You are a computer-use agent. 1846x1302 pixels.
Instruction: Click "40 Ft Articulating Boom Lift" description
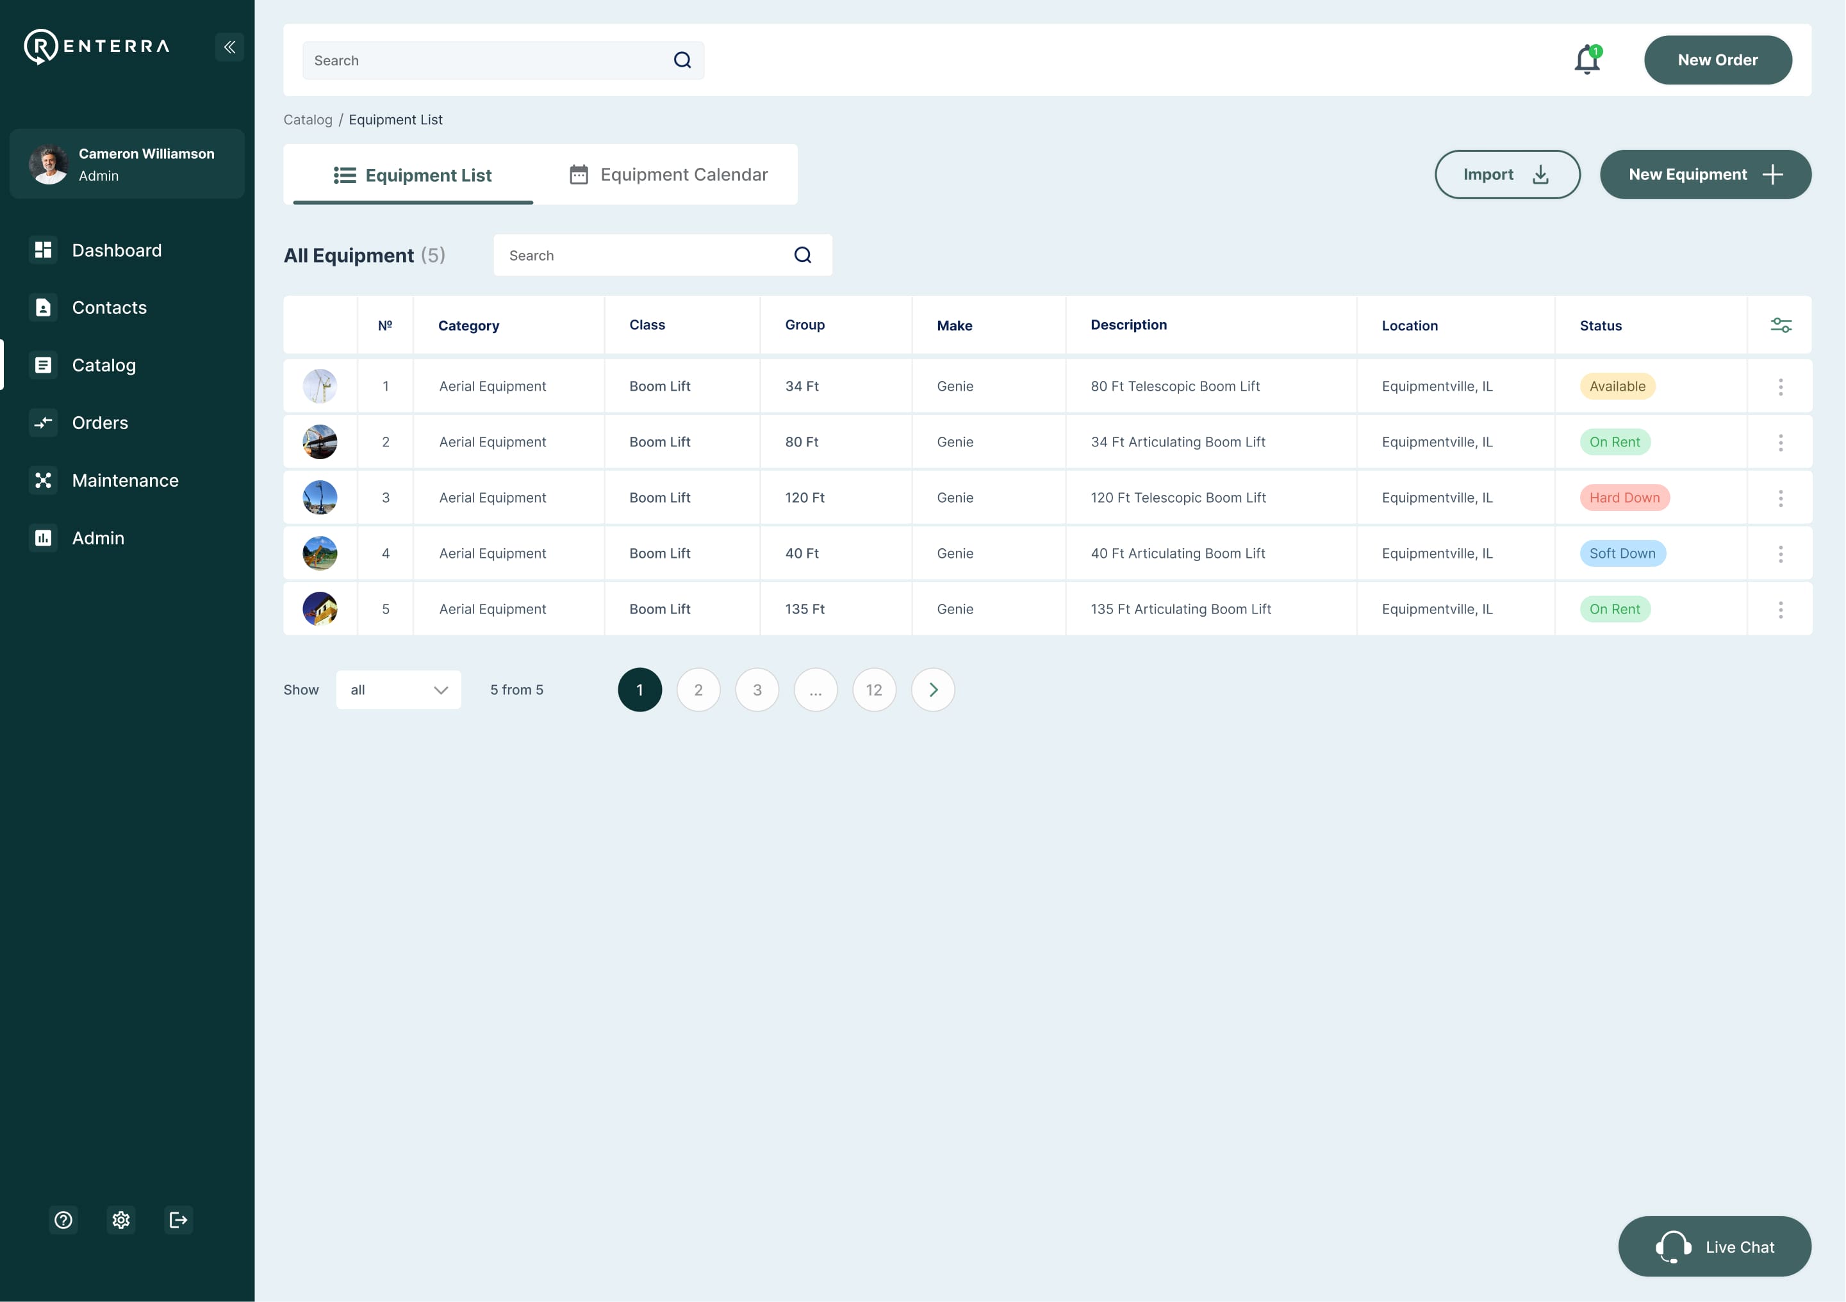pos(1178,554)
